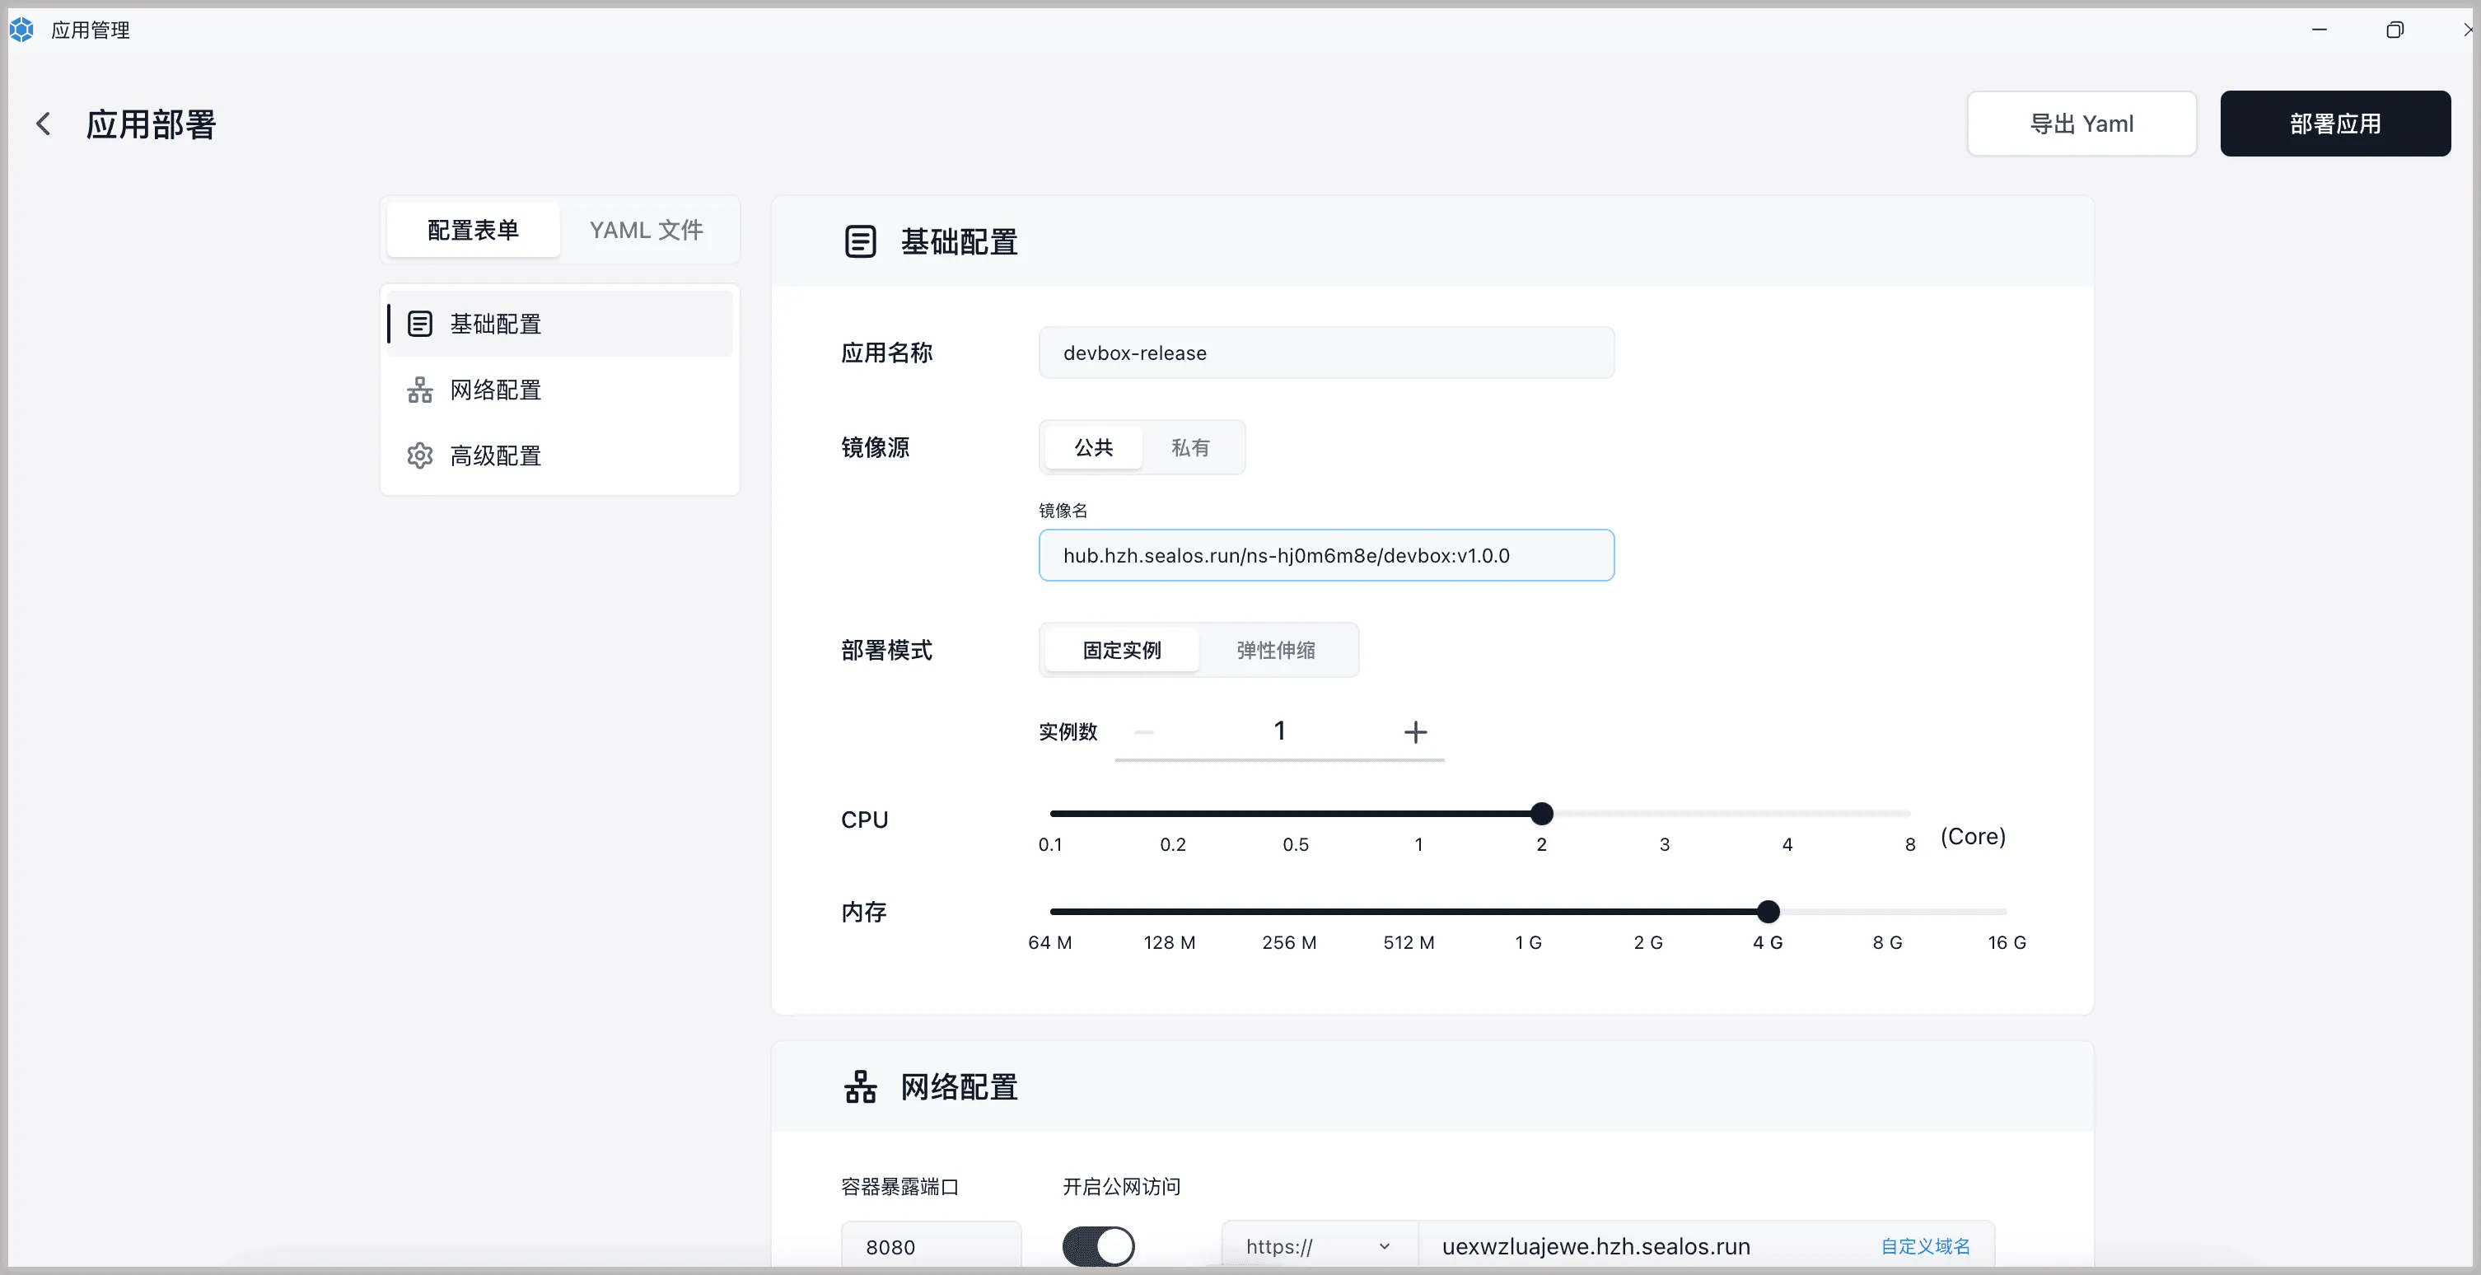Click the back arrow beside 应用部署
Screen dimensions: 2481x1275
pyautogui.click(x=44, y=124)
